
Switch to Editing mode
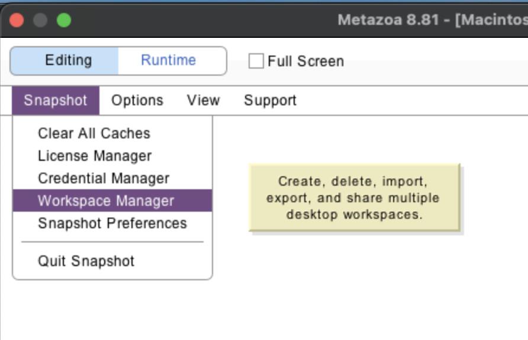tap(68, 61)
